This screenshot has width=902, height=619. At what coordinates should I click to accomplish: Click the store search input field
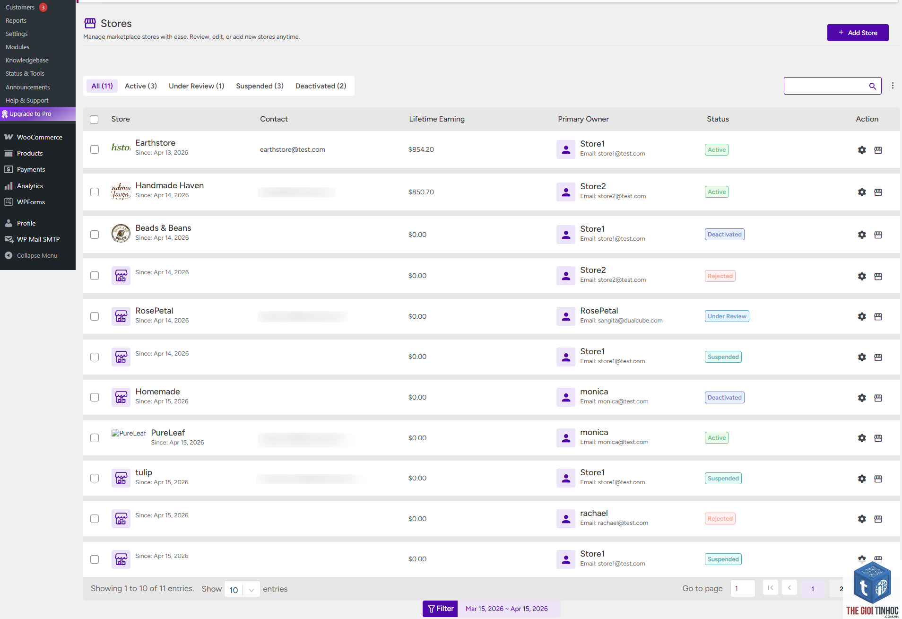(825, 86)
